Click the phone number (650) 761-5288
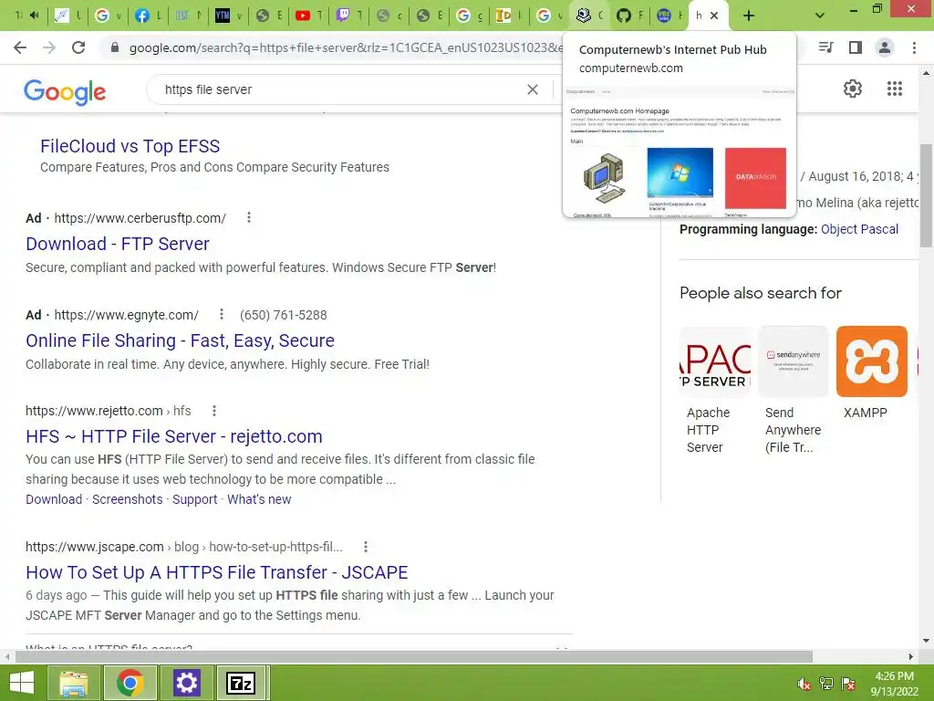This screenshot has height=701, width=934. (284, 315)
